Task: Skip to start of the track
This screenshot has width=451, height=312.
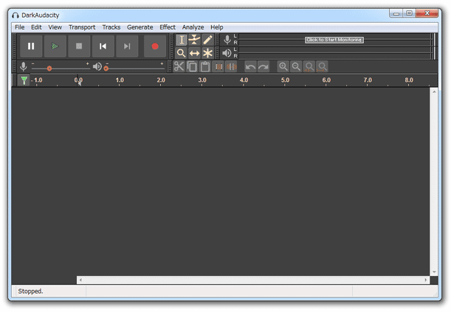Action: (103, 46)
